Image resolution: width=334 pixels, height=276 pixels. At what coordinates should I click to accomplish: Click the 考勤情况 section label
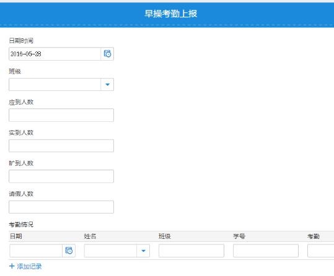(21, 224)
